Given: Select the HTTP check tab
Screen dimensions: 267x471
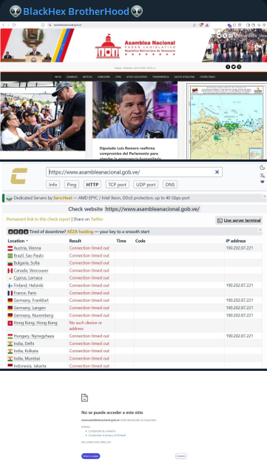Looking at the screenshot, I should coord(92,185).
